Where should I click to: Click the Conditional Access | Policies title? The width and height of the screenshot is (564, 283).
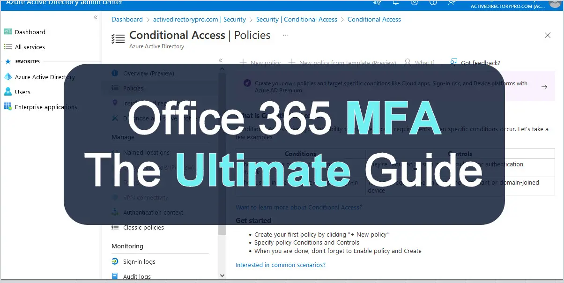(200, 35)
